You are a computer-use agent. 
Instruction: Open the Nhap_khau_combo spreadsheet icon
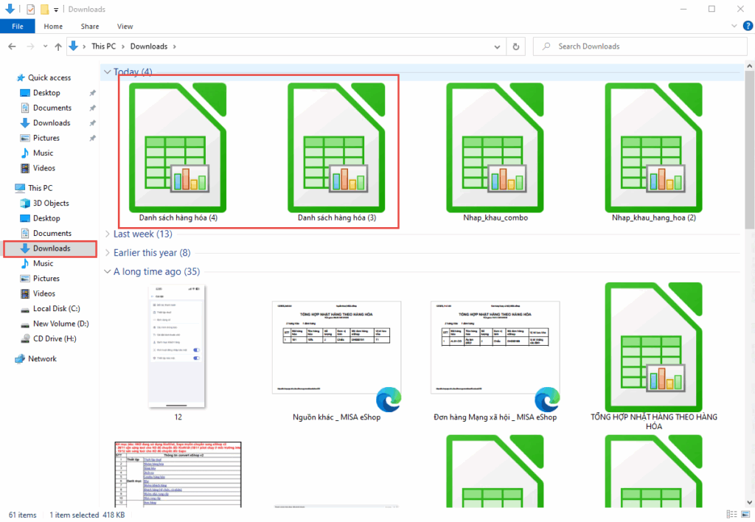point(495,147)
